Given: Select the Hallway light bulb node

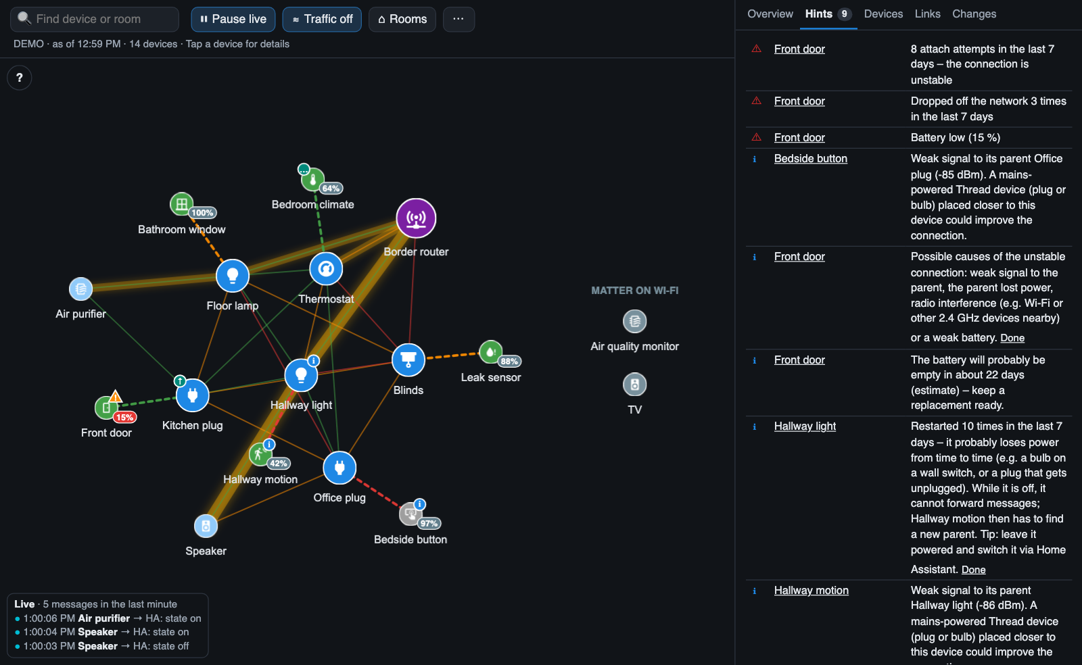Looking at the screenshot, I should click(302, 376).
